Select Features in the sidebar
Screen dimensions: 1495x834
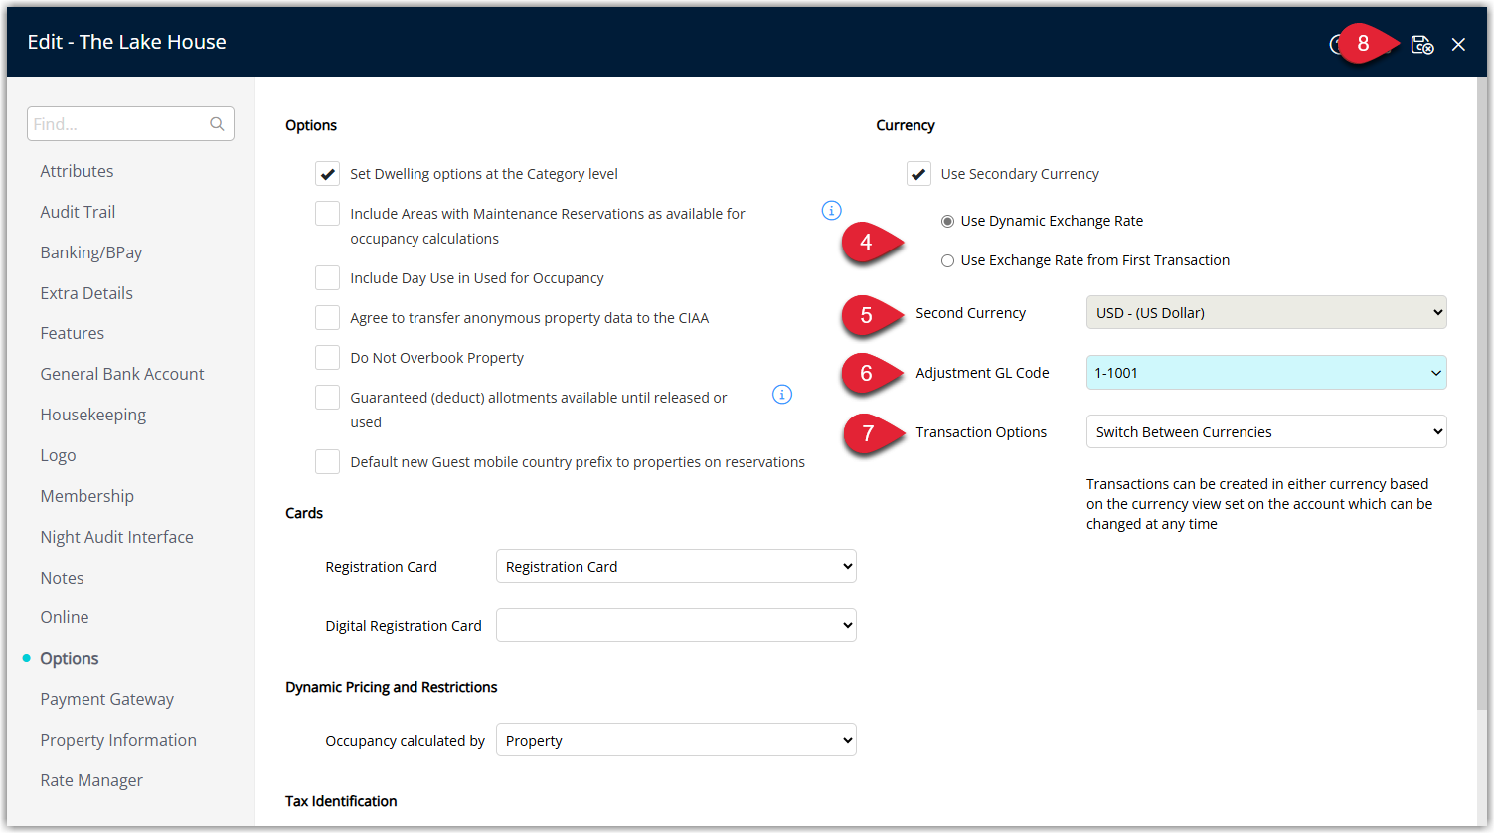tap(72, 333)
